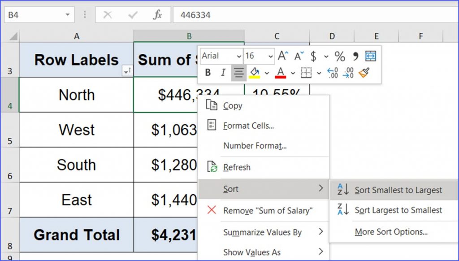
Task: Apply italic formatting from mini toolbar
Action: [x=223, y=73]
